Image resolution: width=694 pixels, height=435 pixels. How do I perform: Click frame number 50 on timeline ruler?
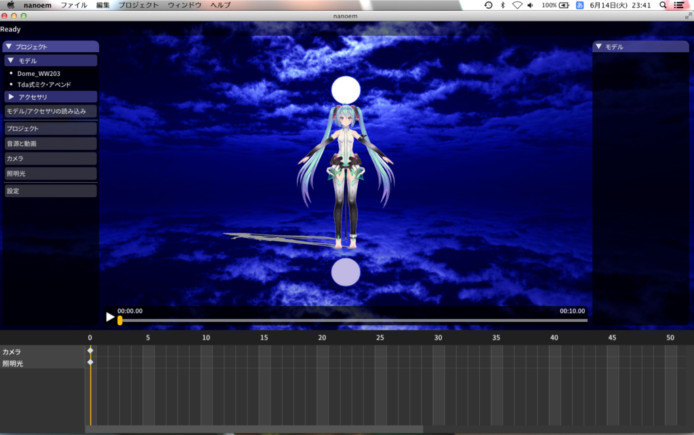click(x=670, y=337)
